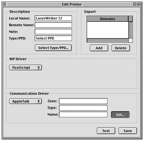144x141 pixels.
Task: Click the AppleTalk popup arrows icon
Action: click(x=39, y=101)
